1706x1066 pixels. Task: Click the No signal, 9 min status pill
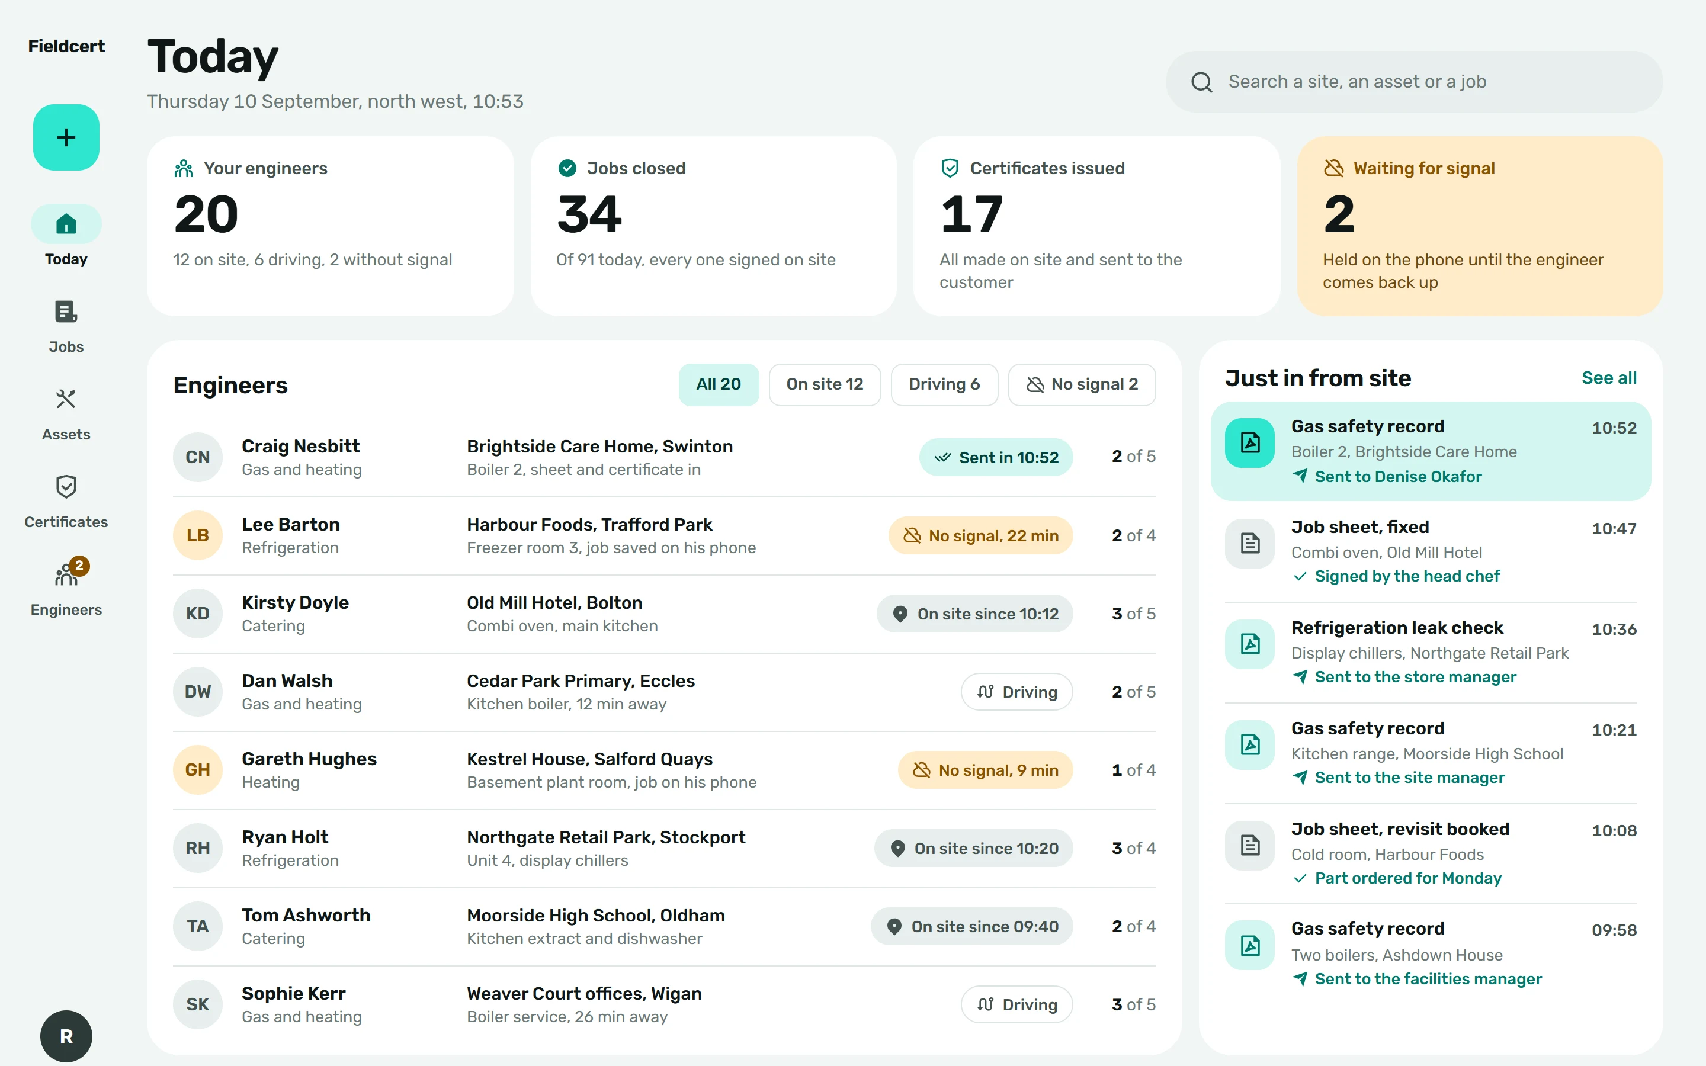(986, 770)
